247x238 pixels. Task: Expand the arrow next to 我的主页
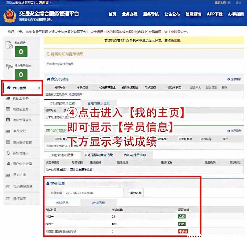pyautogui.click(x=39, y=88)
